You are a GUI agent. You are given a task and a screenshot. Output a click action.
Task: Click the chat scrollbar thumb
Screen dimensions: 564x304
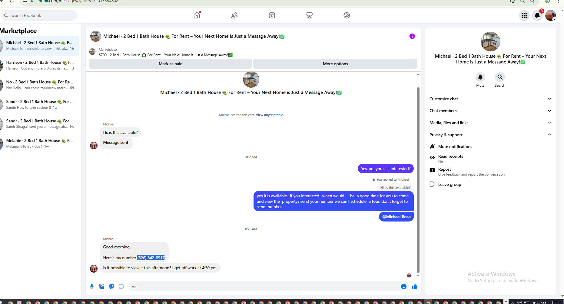coord(418,180)
